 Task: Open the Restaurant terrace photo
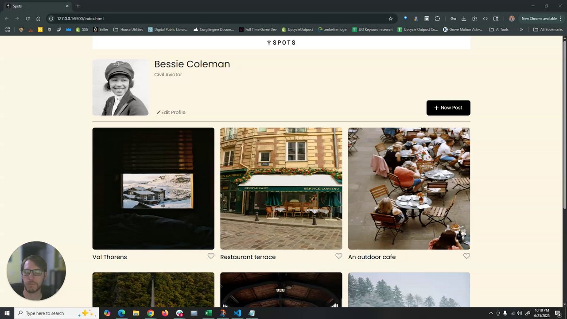tap(281, 189)
